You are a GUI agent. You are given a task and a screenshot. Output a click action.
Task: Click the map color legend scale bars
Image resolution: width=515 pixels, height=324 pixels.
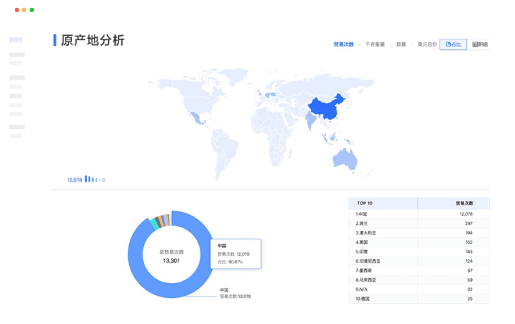92,180
